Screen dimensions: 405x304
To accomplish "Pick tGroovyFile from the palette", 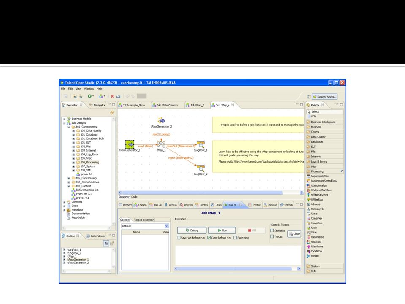I will point(316,209).
